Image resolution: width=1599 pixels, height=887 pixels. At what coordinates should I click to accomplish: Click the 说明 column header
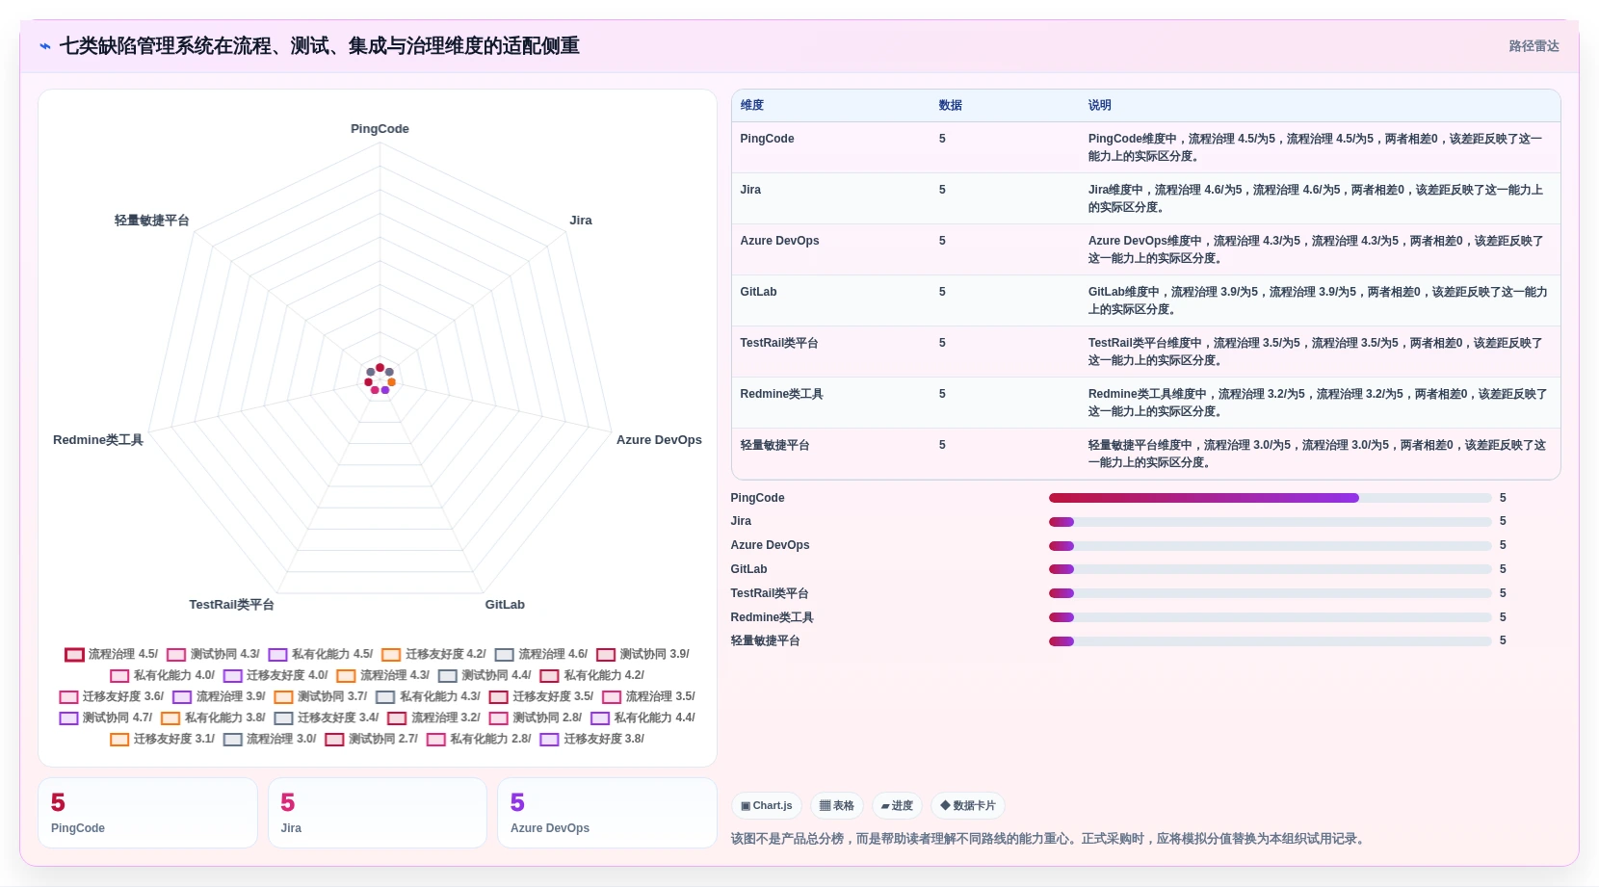point(1100,105)
